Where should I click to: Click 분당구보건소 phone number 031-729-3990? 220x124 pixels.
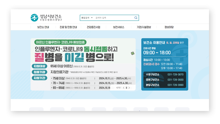pos(175,85)
